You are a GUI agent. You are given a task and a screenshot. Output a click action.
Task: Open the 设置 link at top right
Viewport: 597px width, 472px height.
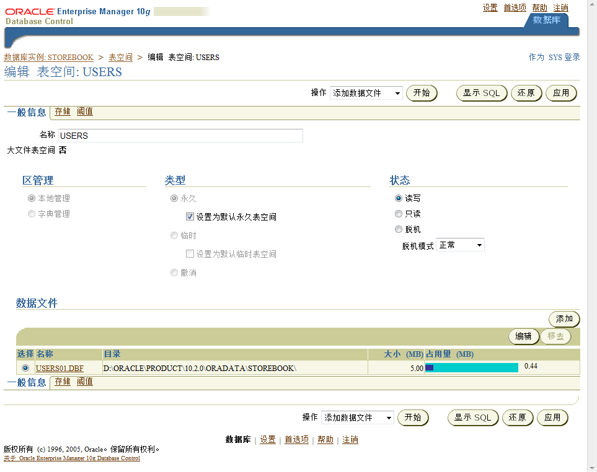pos(490,7)
